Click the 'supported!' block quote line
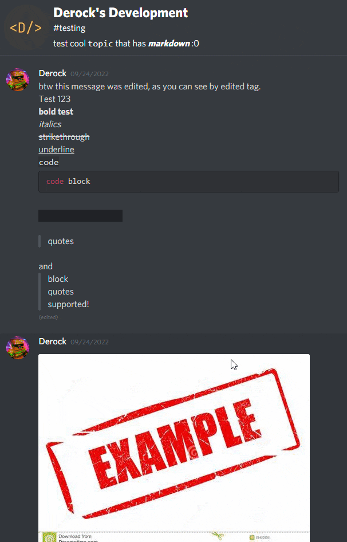347x542 pixels. (x=69, y=304)
